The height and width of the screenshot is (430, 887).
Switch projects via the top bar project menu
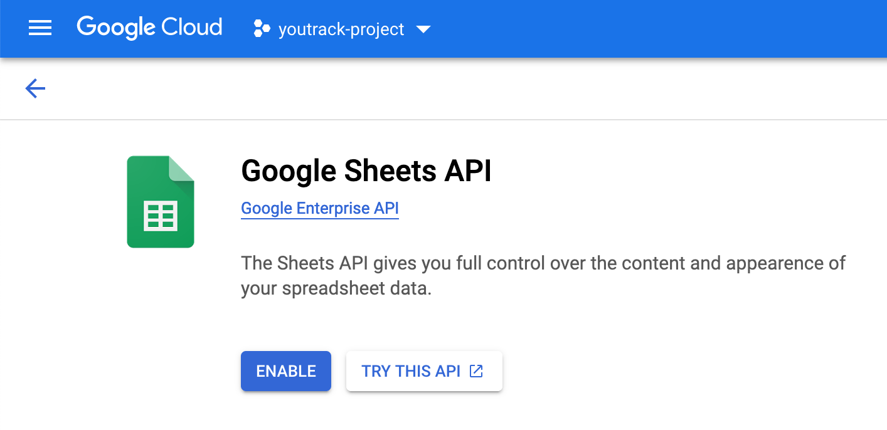tap(342, 29)
